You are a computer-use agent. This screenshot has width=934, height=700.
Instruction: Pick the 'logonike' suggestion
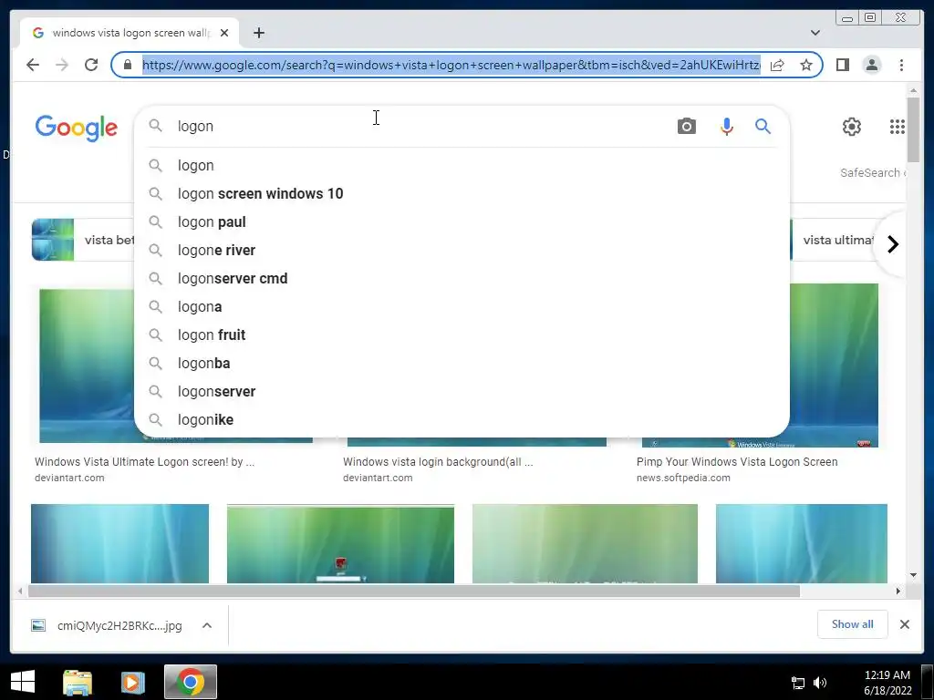(462, 419)
